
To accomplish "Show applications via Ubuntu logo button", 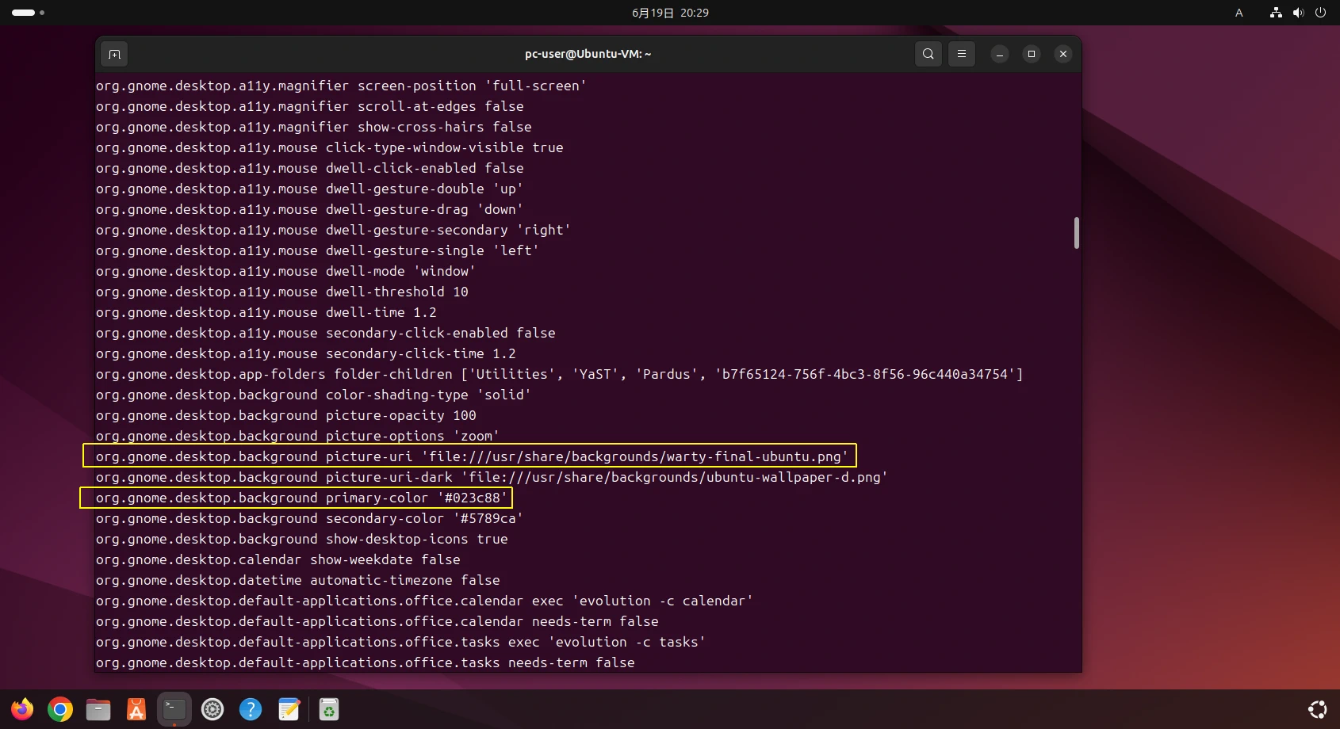I will pos(1318,709).
